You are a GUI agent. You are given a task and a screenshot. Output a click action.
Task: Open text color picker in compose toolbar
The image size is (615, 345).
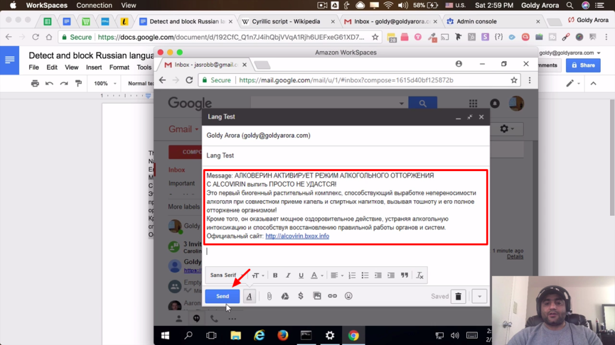316,275
